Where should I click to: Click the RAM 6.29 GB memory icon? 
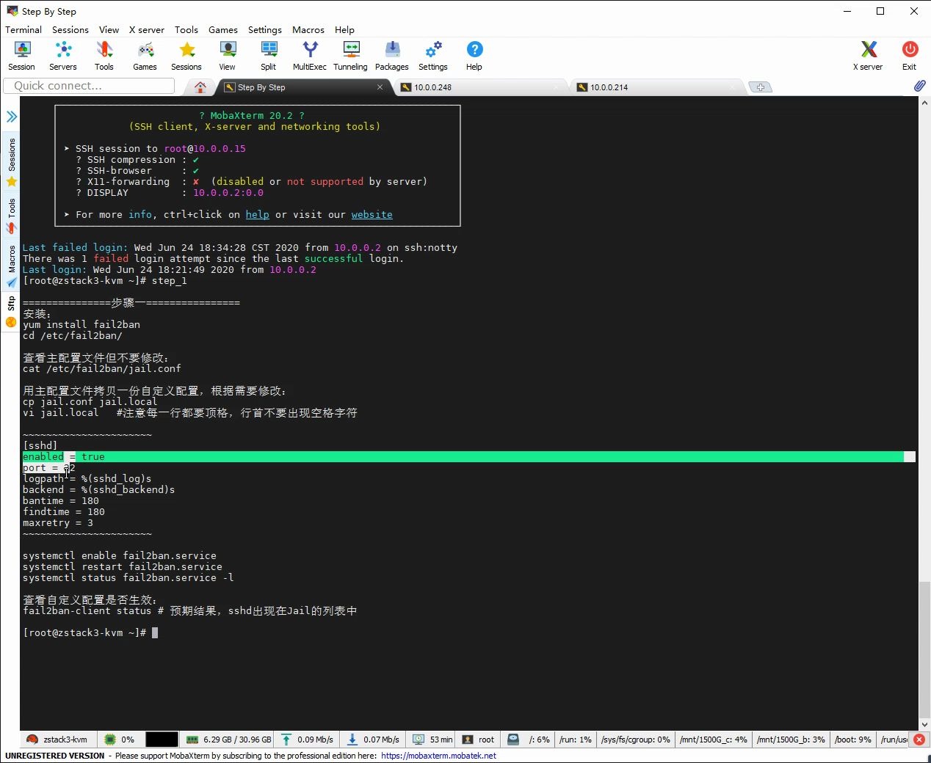click(x=192, y=740)
